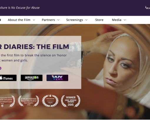Click the Diaries: The Film heading
The width and height of the screenshot is (150, 120).
tap(34, 47)
